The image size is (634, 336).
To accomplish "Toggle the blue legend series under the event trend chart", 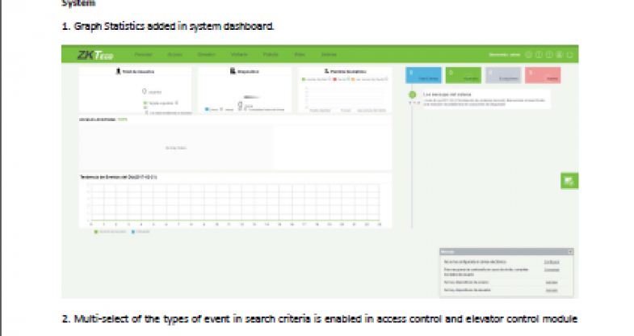I will tap(132, 232).
